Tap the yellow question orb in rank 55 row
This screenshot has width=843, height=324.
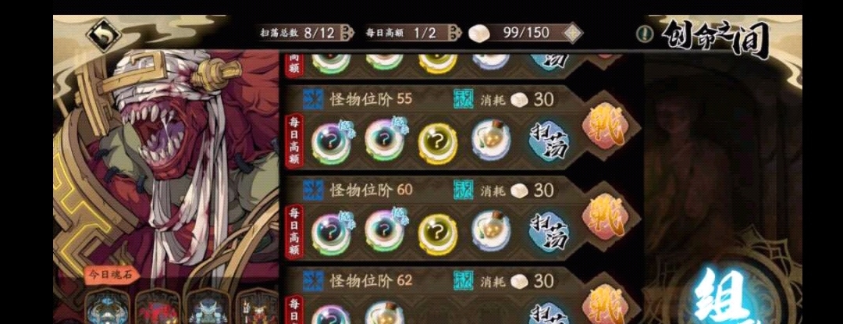pyautogui.click(x=438, y=144)
